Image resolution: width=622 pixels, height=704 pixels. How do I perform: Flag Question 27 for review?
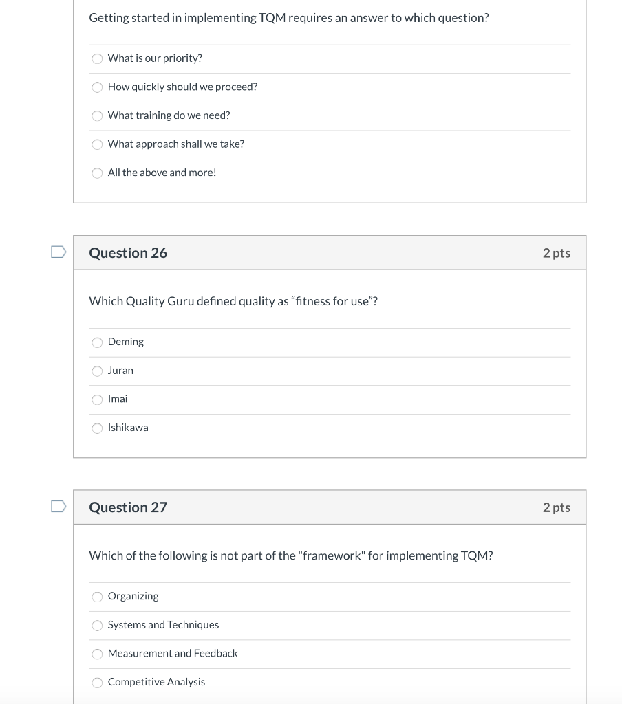click(x=58, y=507)
